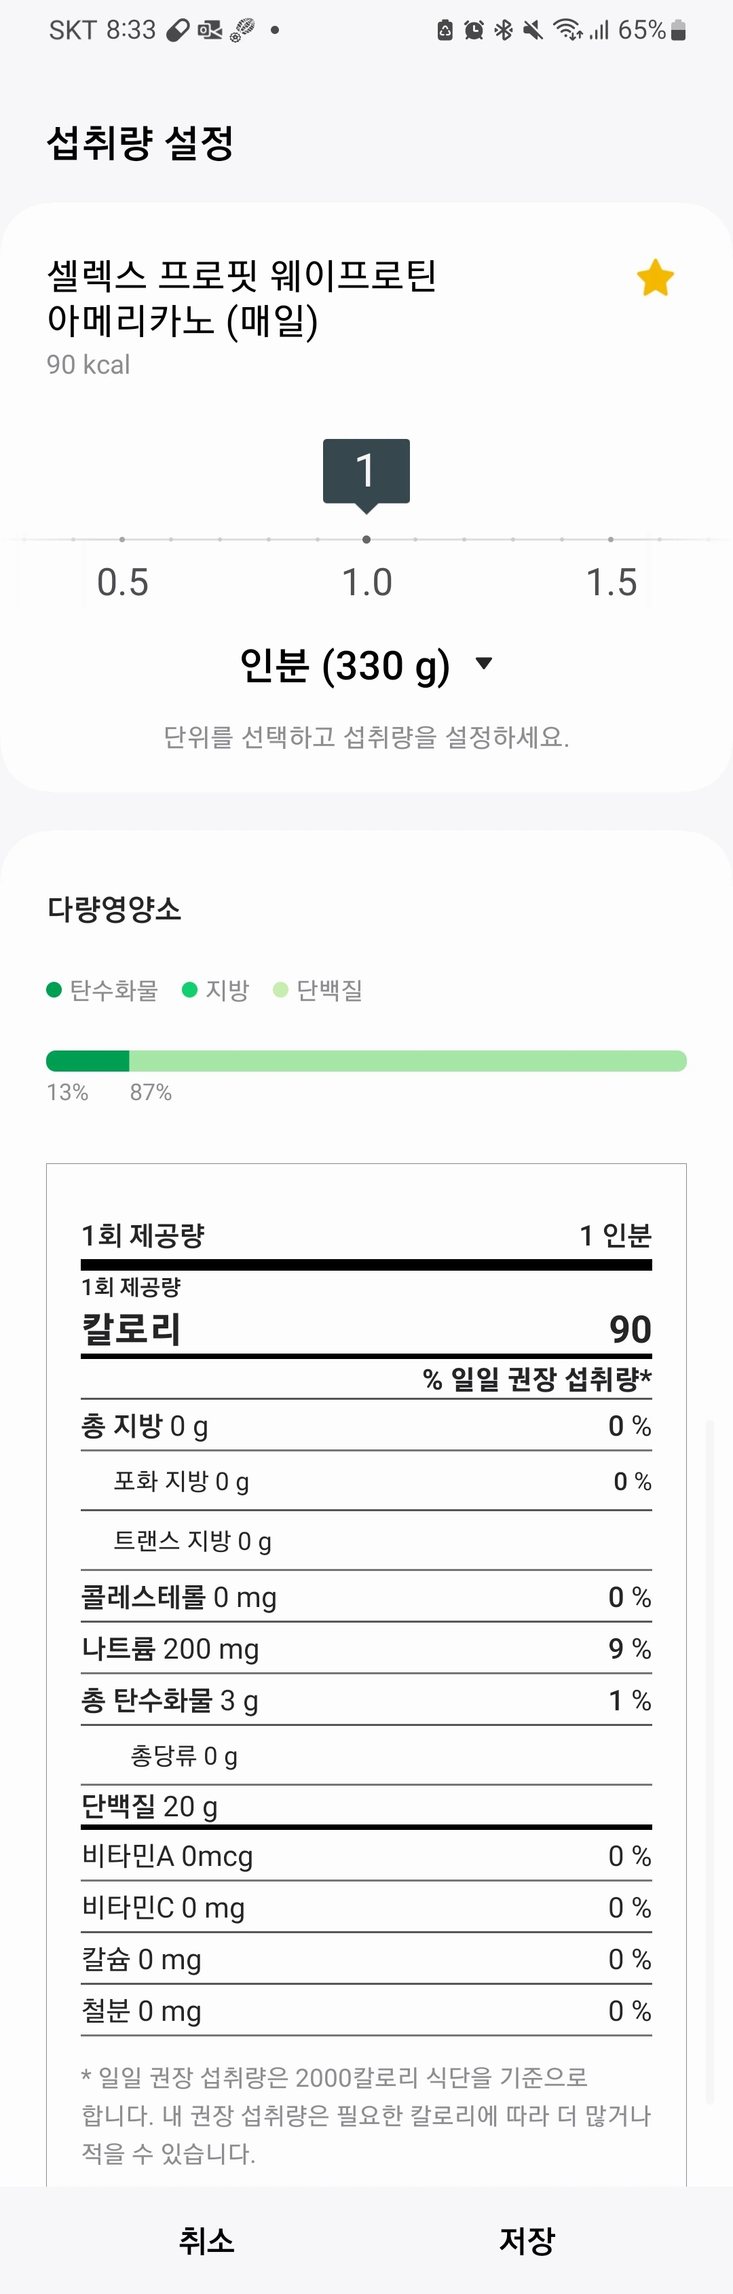Toggle the yellow favorite star

(655, 279)
